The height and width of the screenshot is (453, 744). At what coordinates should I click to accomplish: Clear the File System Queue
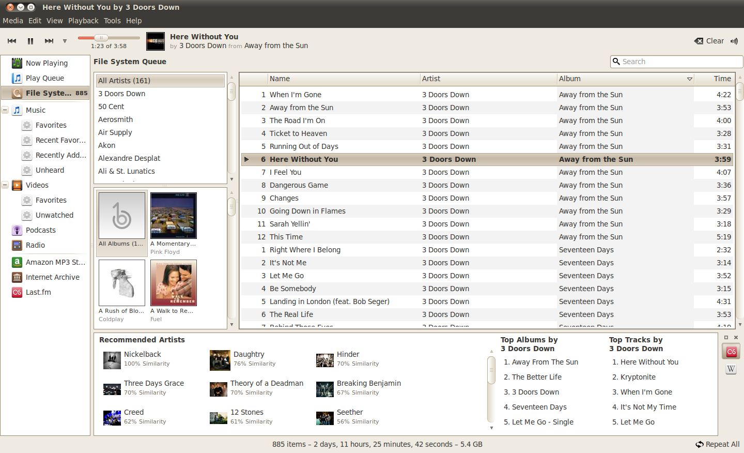[709, 41]
